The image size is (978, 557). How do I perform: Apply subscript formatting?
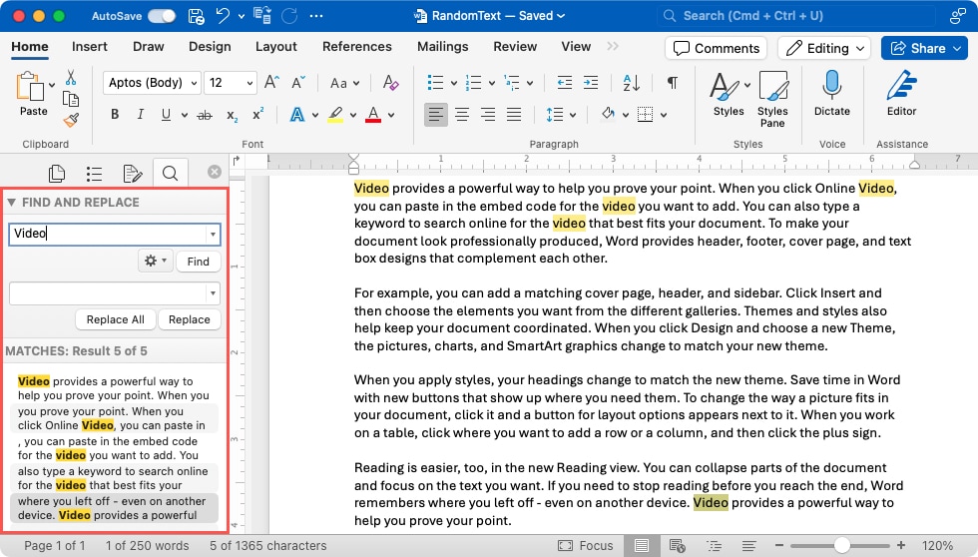(232, 116)
